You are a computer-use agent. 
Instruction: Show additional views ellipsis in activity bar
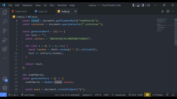click(x=5, y=58)
